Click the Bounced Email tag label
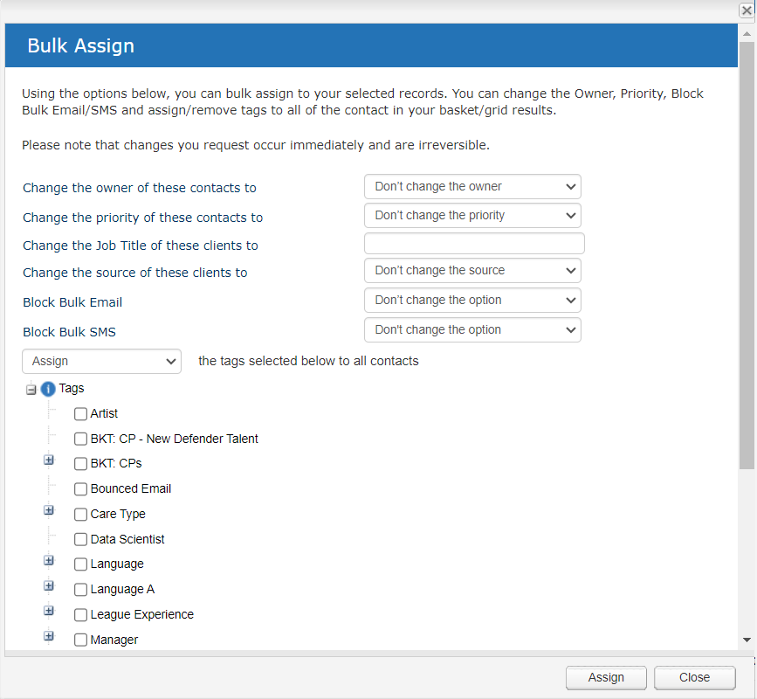The width and height of the screenshot is (757, 699). [x=131, y=489]
